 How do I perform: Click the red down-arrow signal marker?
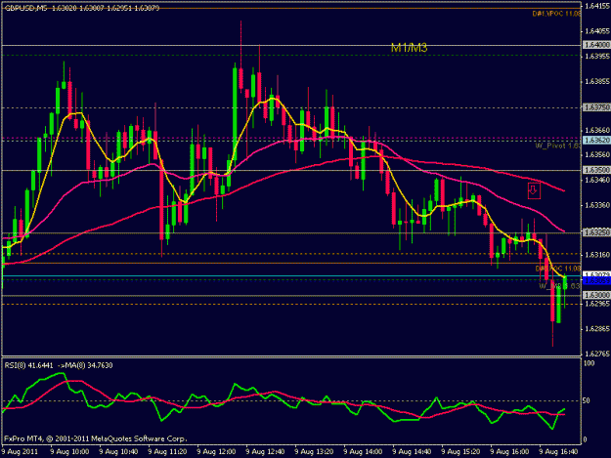[534, 190]
